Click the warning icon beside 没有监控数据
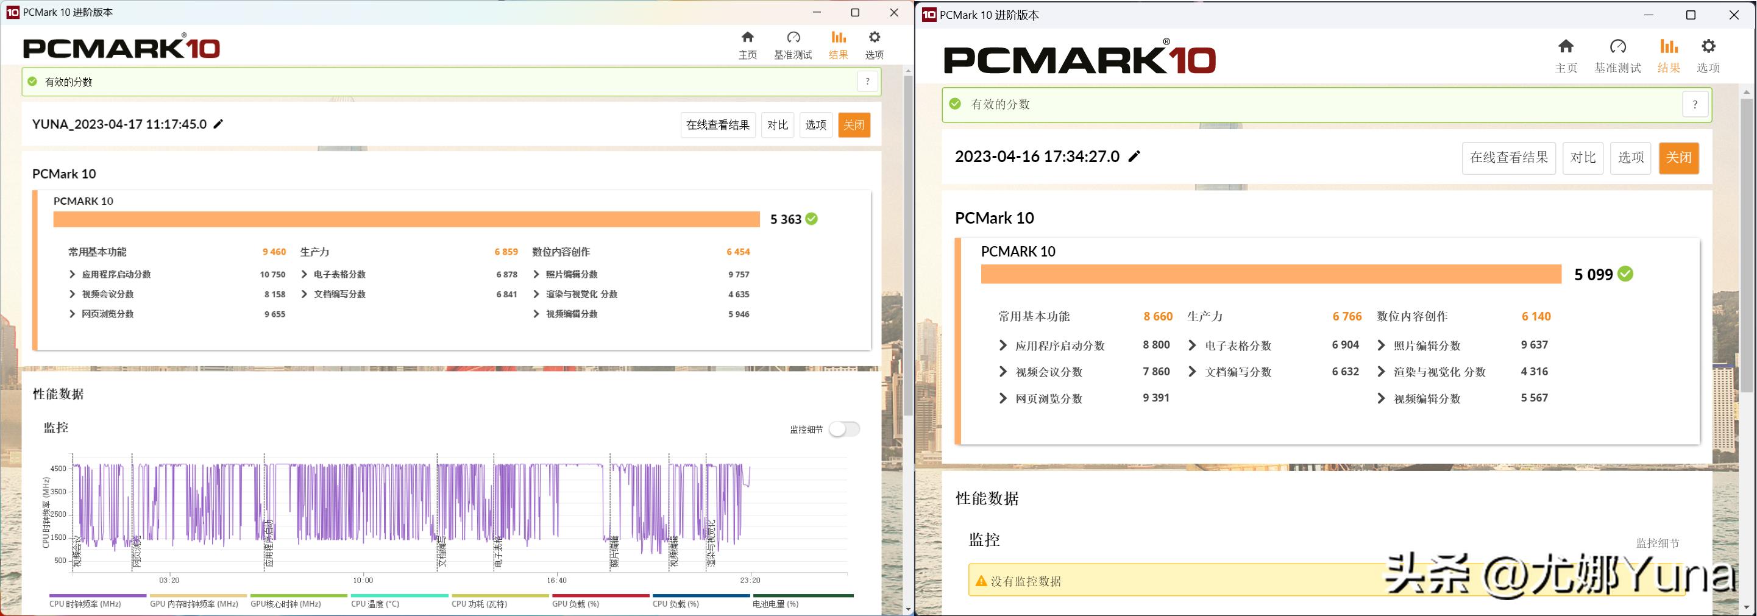 [981, 582]
